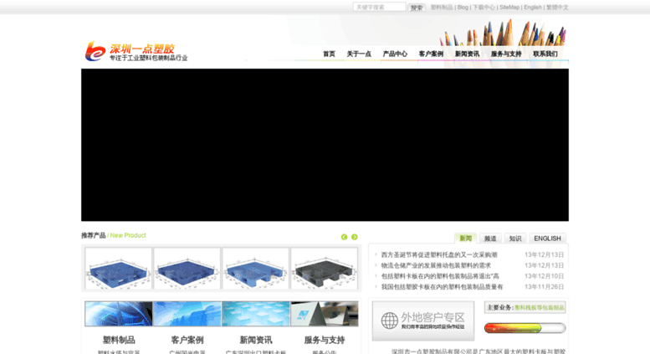Open 新闻资讯 section heading below thumbnails
650x354 pixels.
(256, 340)
